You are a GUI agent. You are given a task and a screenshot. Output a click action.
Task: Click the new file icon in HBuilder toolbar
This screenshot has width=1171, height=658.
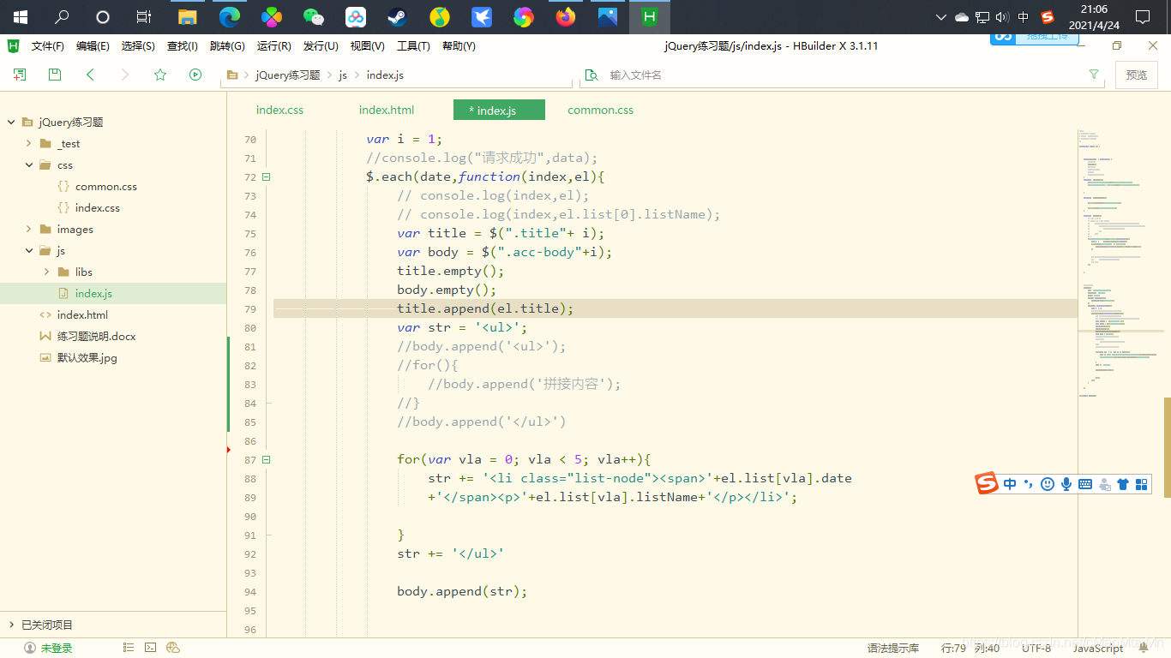coord(20,75)
